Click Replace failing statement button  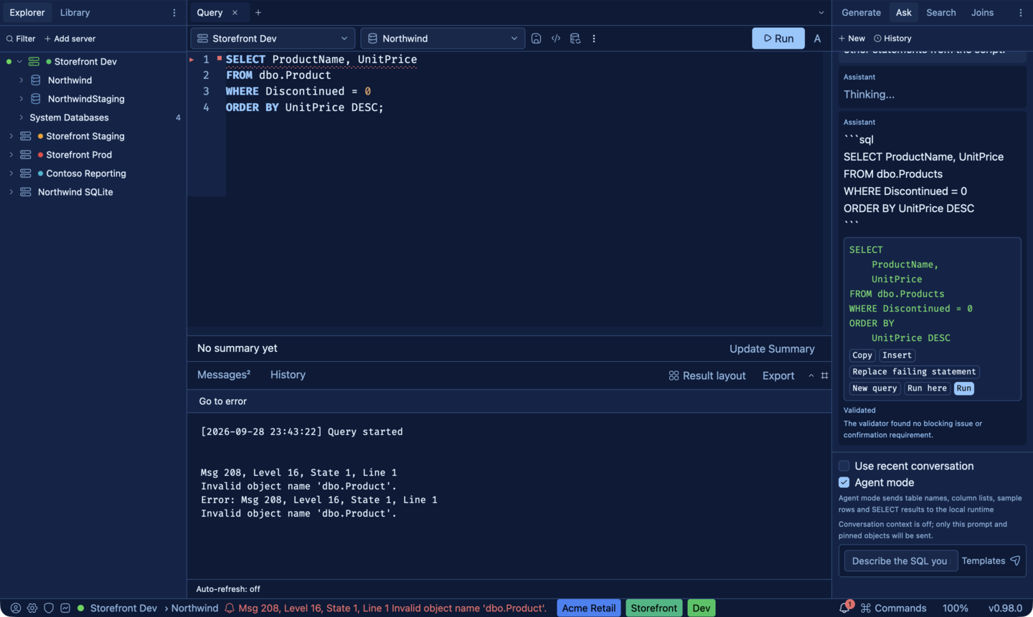(x=914, y=372)
